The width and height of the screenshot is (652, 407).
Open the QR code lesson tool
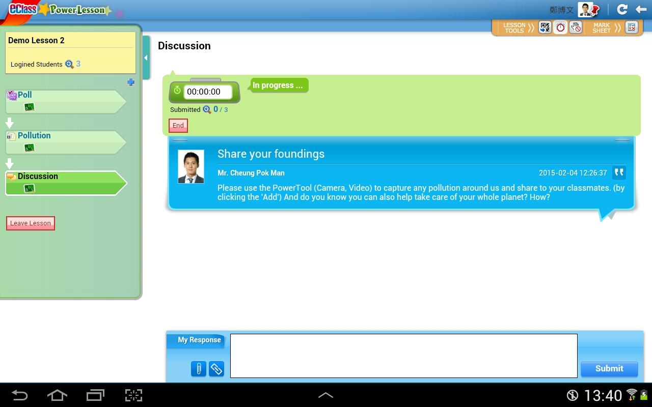tap(545, 27)
